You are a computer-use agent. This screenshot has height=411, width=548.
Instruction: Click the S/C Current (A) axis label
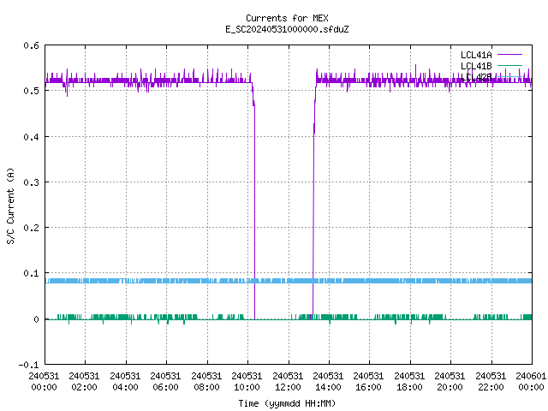11,205
